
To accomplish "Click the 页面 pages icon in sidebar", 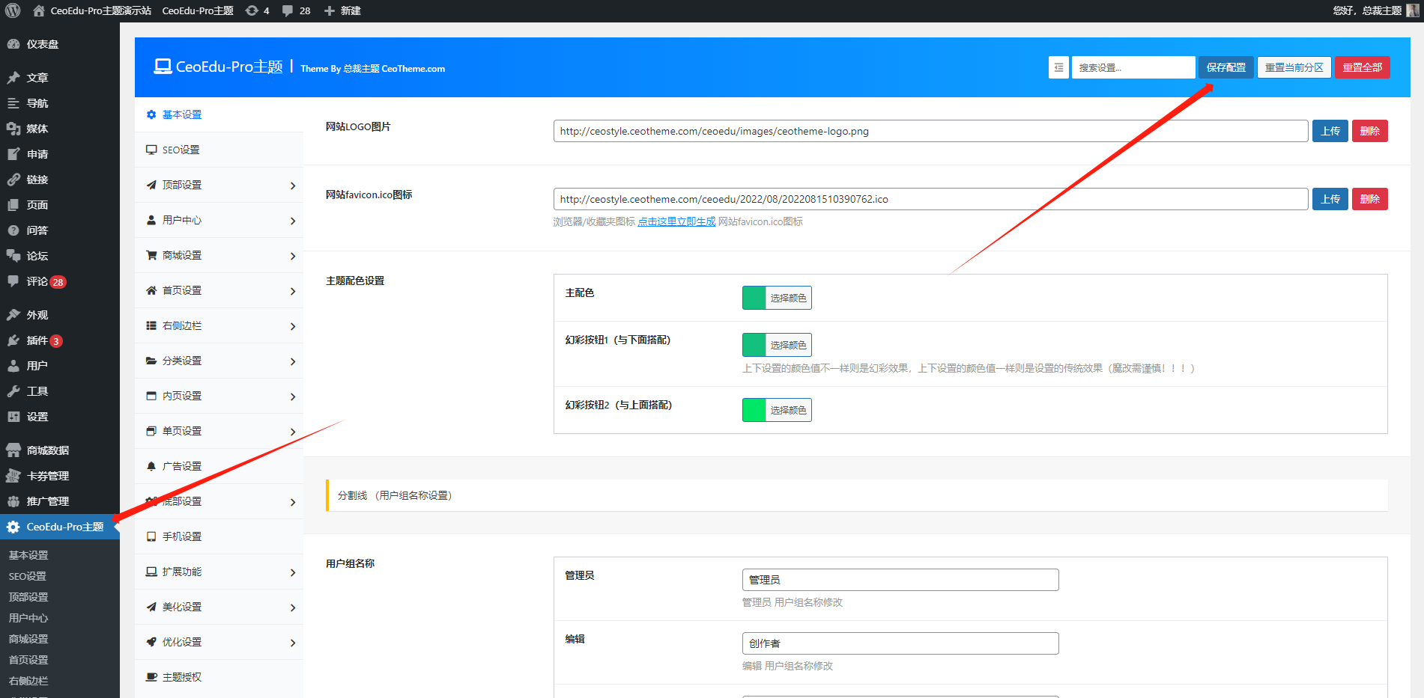I will click(13, 205).
